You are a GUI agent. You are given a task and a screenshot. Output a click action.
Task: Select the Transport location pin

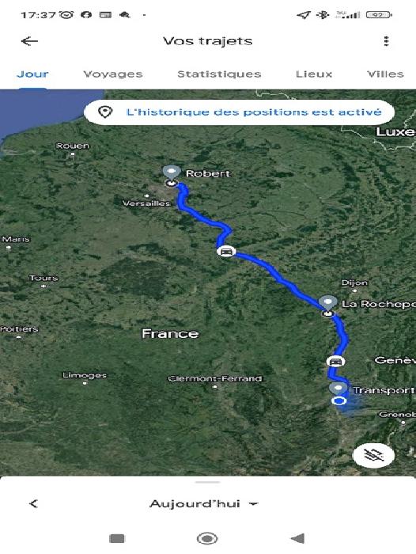[338, 389]
